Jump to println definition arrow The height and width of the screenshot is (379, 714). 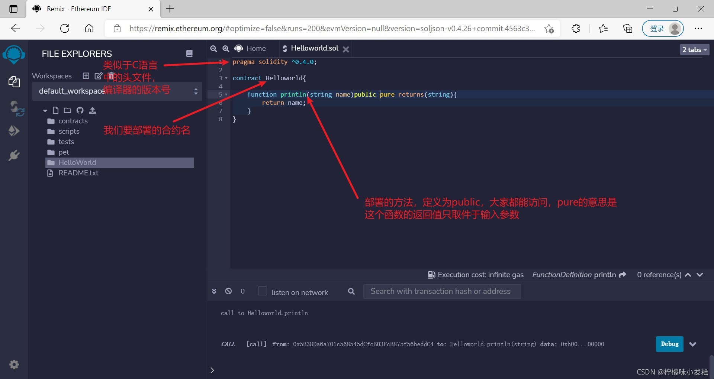623,275
